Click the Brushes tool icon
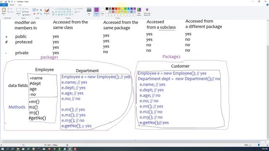This screenshot has width=269, height=151. tap(47, 10)
